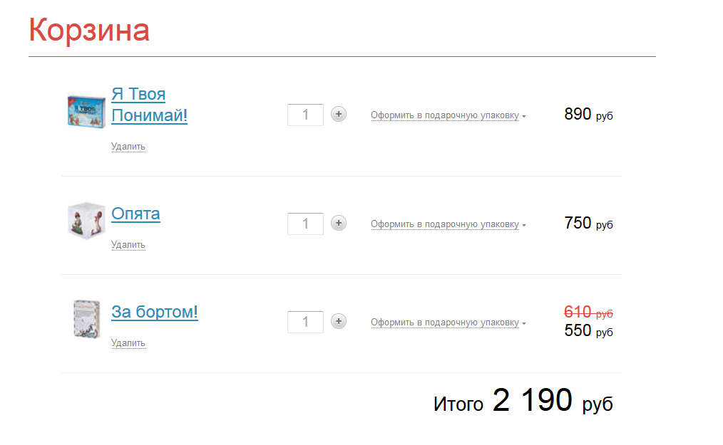Add one more За бортом! via plus icon

pyautogui.click(x=339, y=322)
